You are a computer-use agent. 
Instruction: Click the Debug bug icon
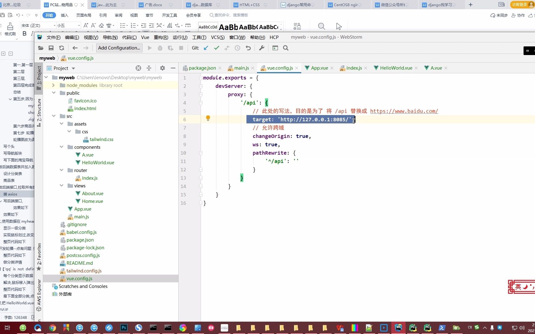coord(160,48)
